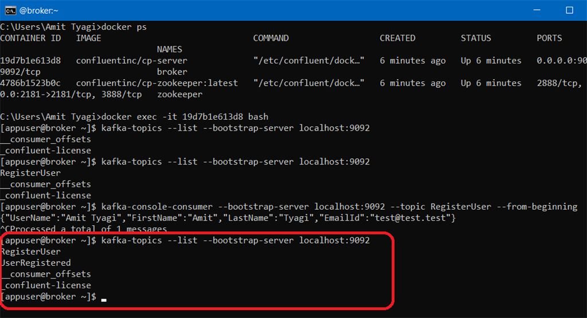
Task: Click the last RegisterUser topic in the list
Action: (x=31, y=252)
